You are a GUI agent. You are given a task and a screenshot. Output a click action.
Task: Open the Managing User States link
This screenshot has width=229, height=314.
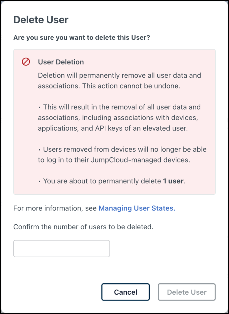137,208
